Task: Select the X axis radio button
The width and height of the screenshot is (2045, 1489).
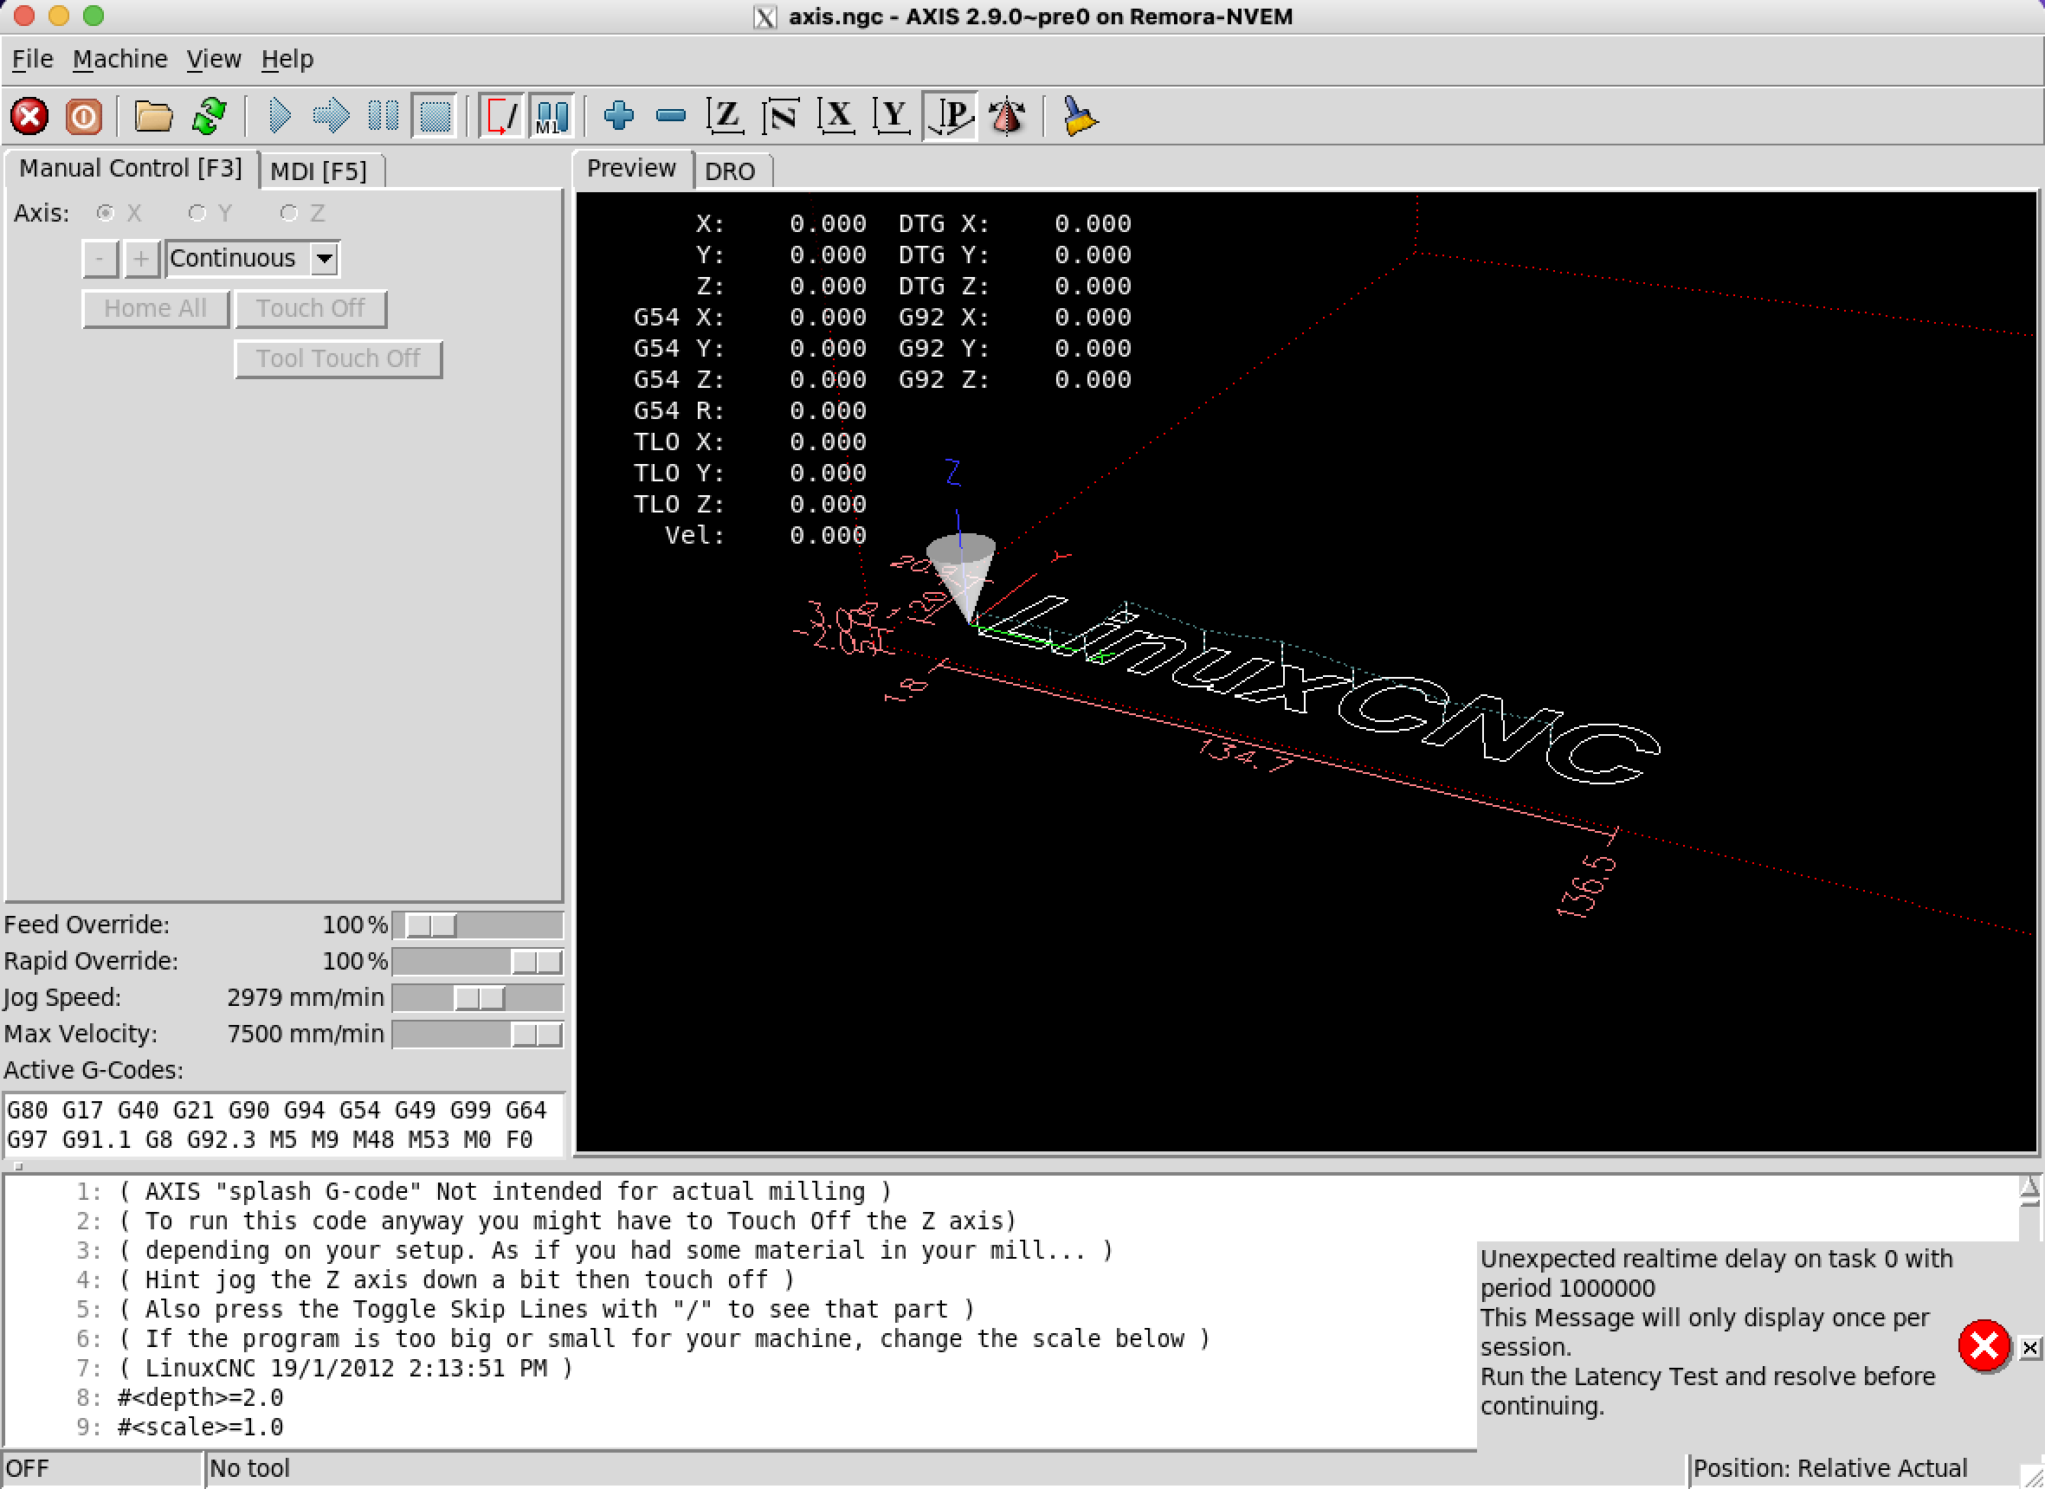Action: click(x=106, y=213)
